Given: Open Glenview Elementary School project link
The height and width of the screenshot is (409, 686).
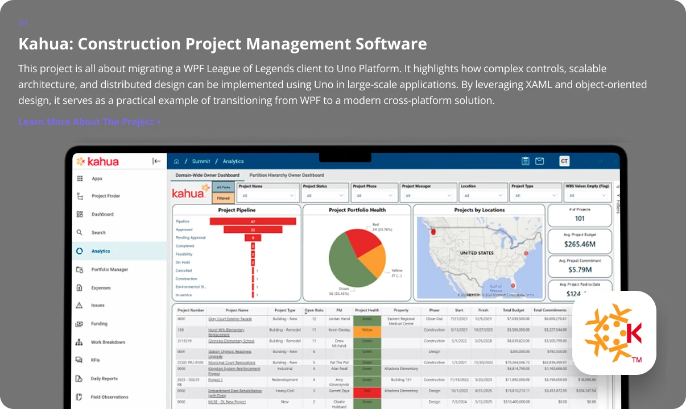Looking at the screenshot, I should pyautogui.click(x=231, y=341).
